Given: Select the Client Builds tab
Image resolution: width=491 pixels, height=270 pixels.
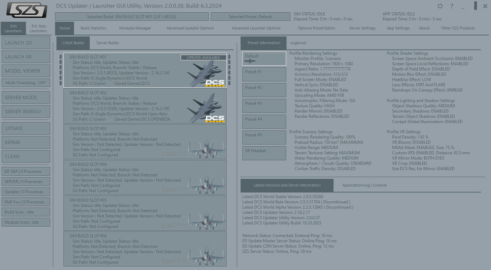Looking at the screenshot, I should [x=73, y=43].
